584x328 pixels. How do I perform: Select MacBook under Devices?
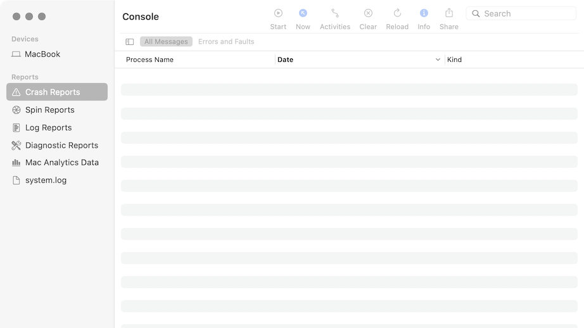(x=42, y=54)
